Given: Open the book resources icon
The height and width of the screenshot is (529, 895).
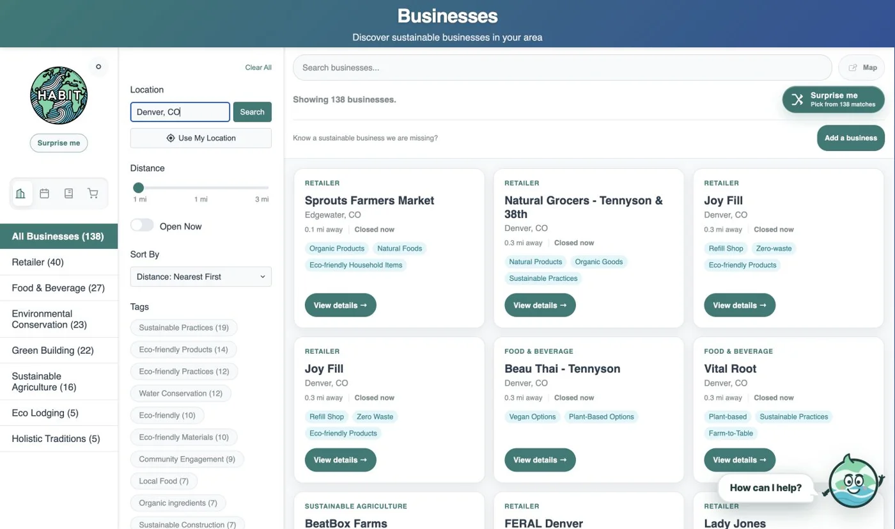Looking at the screenshot, I should pos(69,193).
